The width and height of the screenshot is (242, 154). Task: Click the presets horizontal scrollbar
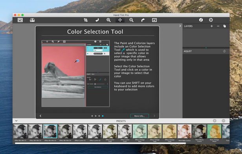[100, 143]
